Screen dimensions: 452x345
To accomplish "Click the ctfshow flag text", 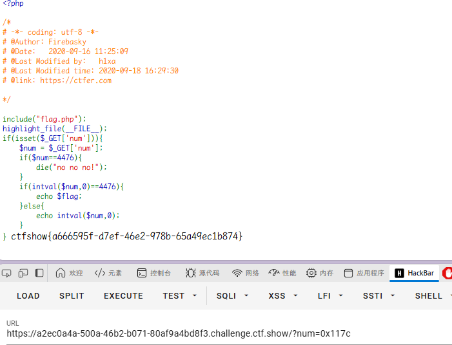I will click(126, 236).
